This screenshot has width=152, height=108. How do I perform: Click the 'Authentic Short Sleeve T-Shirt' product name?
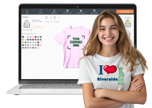[x=37, y=21]
